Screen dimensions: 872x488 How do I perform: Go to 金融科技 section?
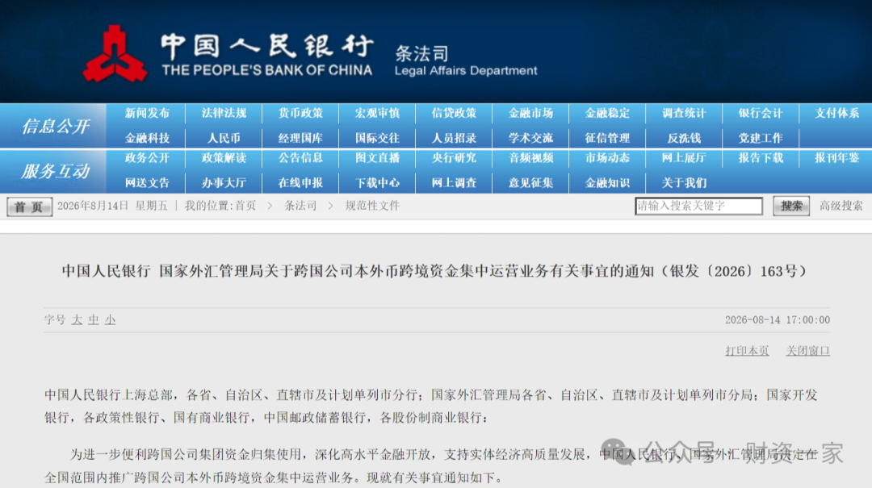point(147,138)
